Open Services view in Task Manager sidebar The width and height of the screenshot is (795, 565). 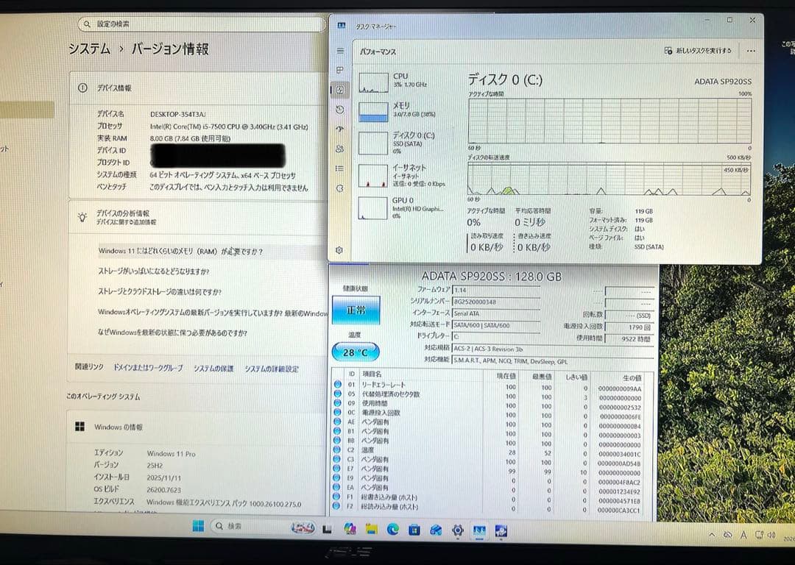339,189
